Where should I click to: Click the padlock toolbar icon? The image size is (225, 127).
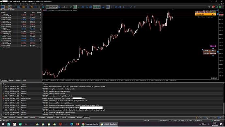[x=32, y=7]
